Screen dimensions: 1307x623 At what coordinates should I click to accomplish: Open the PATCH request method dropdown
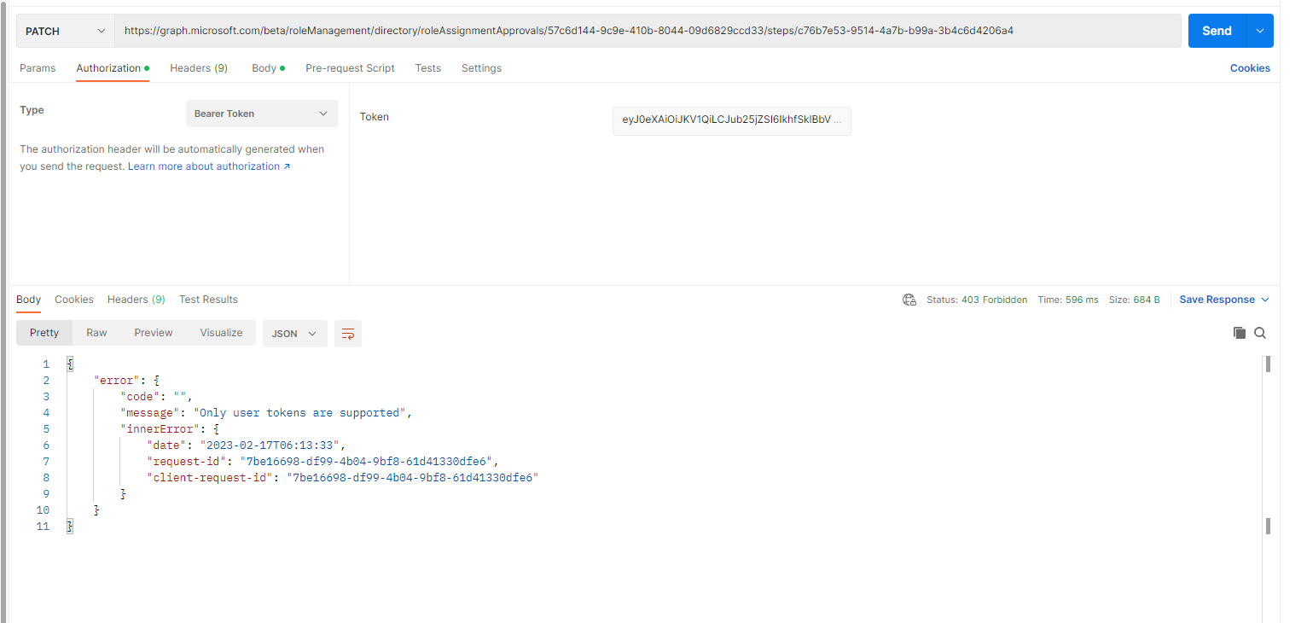coord(64,30)
